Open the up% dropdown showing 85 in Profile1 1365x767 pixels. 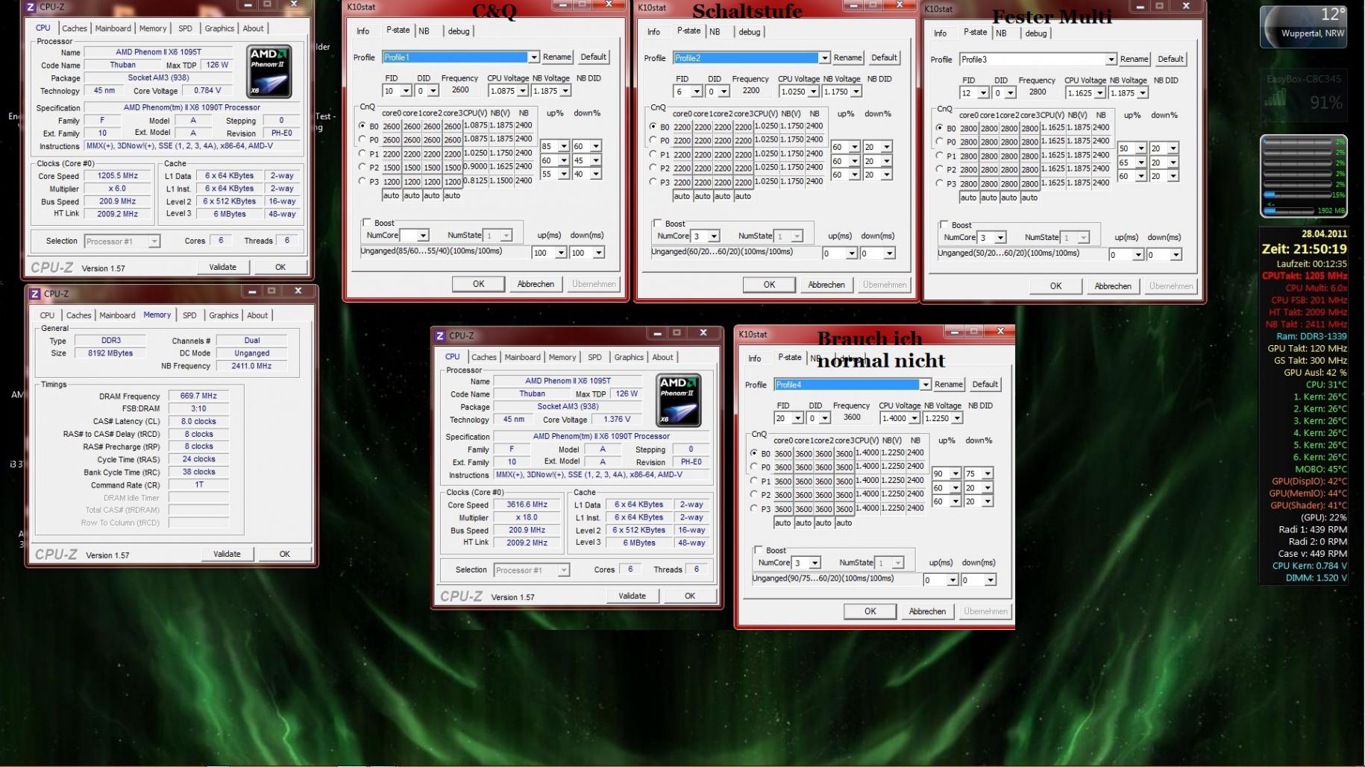[565, 147]
